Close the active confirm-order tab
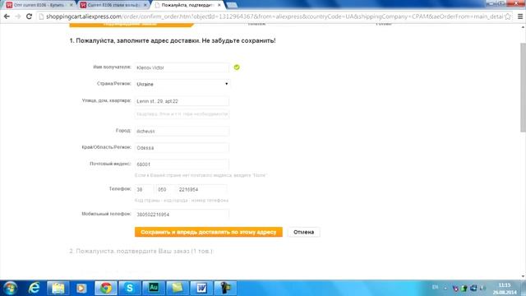The width and height of the screenshot is (526, 296). (x=219, y=5)
